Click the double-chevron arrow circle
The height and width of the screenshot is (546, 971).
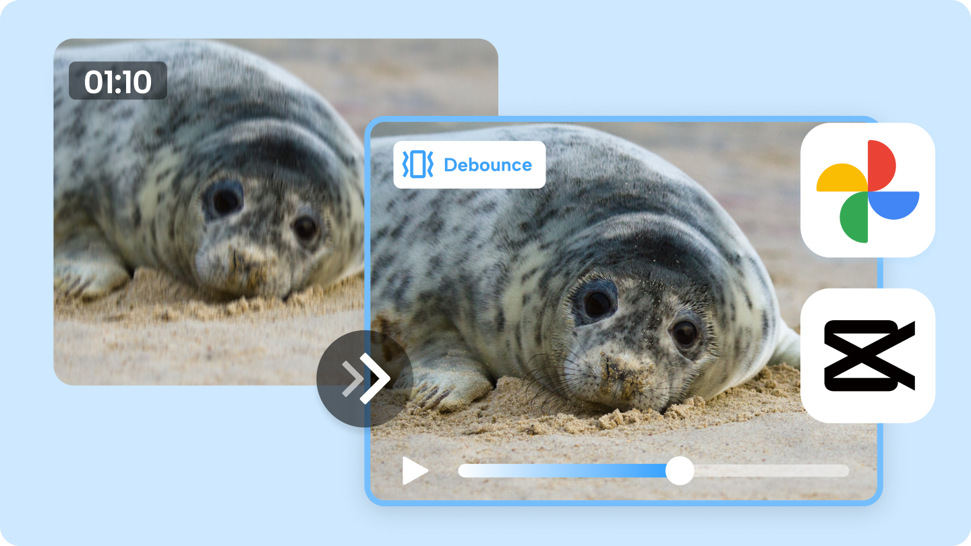coord(365,378)
